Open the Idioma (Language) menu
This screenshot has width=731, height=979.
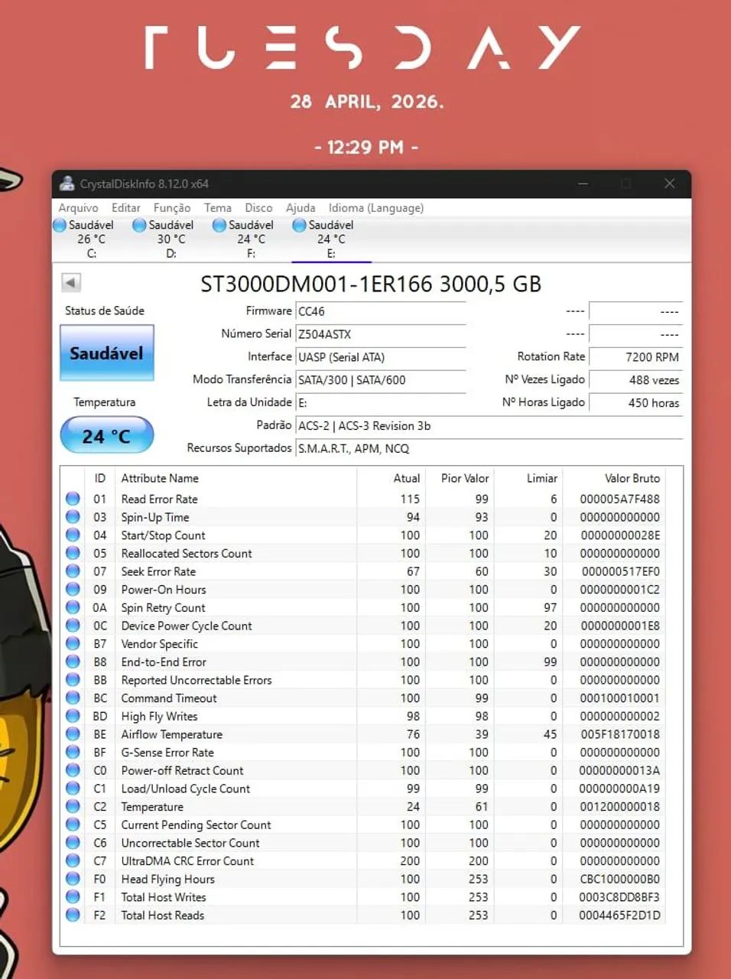coord(376,208)
